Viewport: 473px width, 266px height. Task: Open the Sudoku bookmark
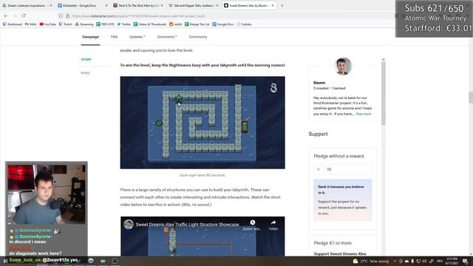244,24
